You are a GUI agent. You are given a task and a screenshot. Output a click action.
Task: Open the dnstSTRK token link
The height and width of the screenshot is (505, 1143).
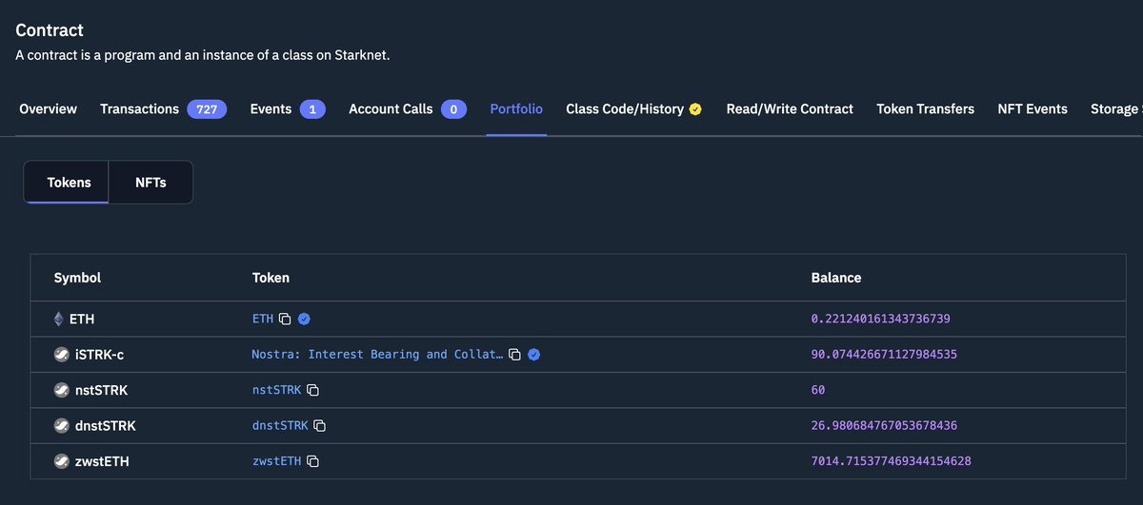[x=280, y=426]
